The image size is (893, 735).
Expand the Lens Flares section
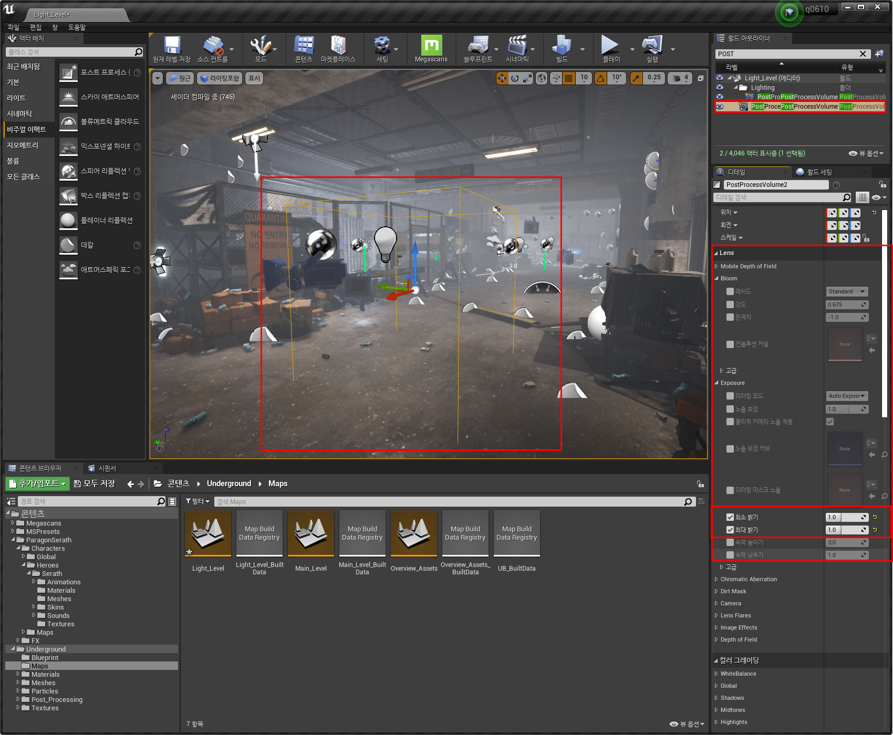pos(717,615)
